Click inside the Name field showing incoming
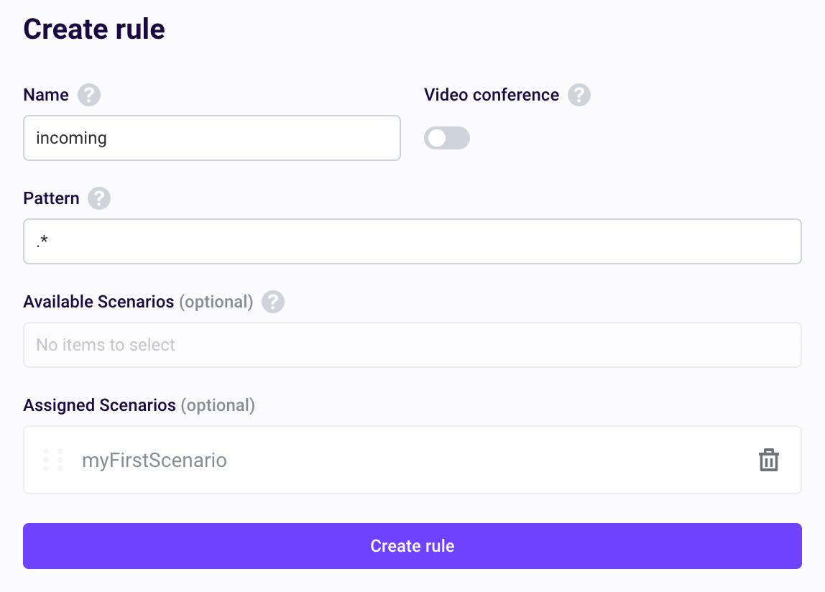825x592 pixels. click(x=211, y=138)
